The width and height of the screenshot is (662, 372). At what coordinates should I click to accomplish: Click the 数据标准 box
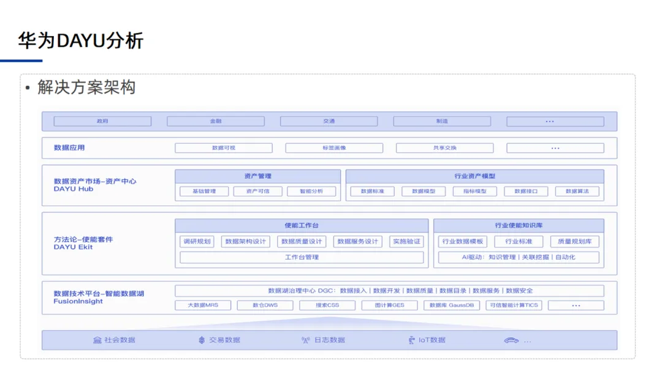[373, 192]
